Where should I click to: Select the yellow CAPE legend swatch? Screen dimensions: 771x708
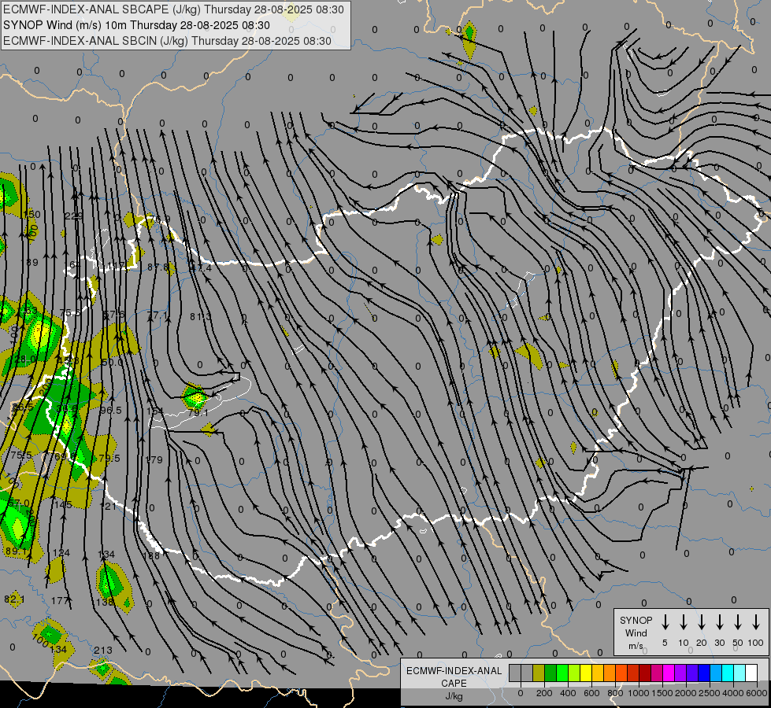click(586, 673)
